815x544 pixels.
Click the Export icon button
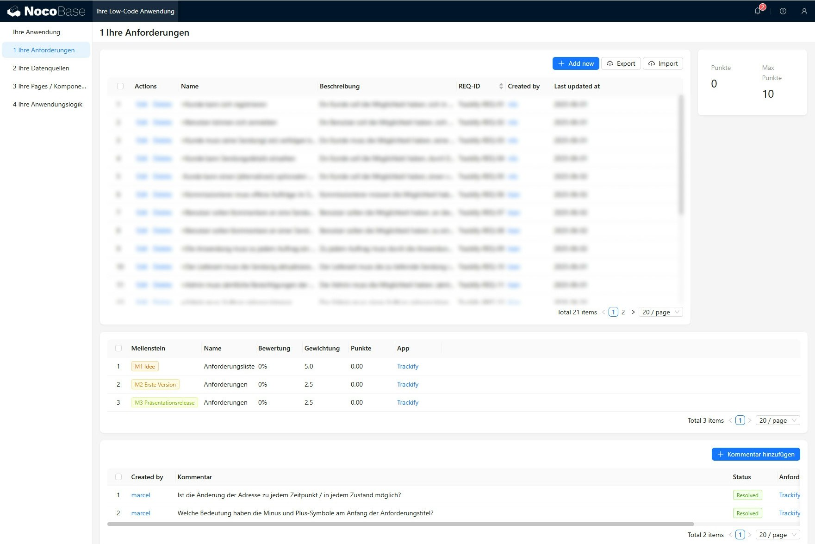[610, 63]
